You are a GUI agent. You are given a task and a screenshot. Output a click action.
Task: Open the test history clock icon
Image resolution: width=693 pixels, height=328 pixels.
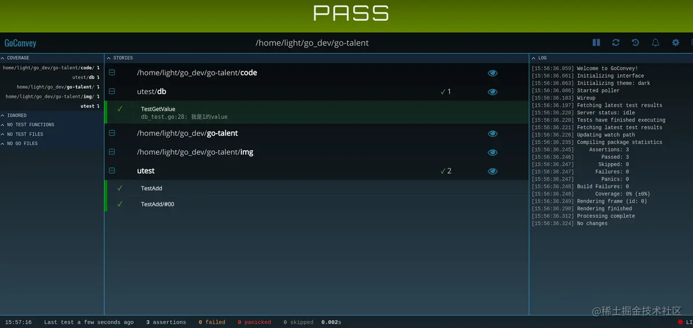pyautogui.click(x=635, y=42)
